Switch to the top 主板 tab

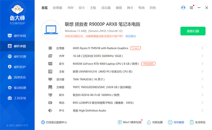[x=93, y=8]
